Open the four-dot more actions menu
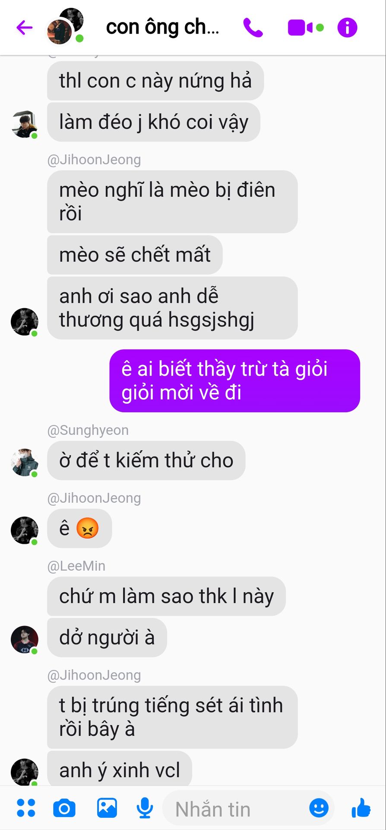 pyautogui.click(x=26, y=808)
